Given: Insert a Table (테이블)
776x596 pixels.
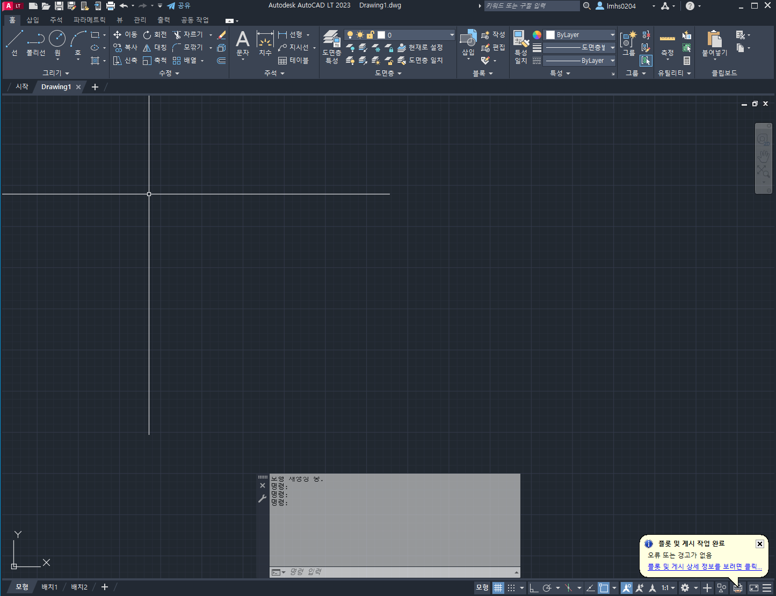Looking at the screenshot, I should [x=293, y=60].
